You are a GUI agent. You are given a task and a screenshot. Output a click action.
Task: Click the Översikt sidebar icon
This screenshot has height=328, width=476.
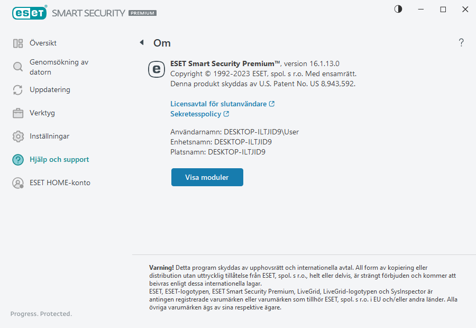[18, 43]
